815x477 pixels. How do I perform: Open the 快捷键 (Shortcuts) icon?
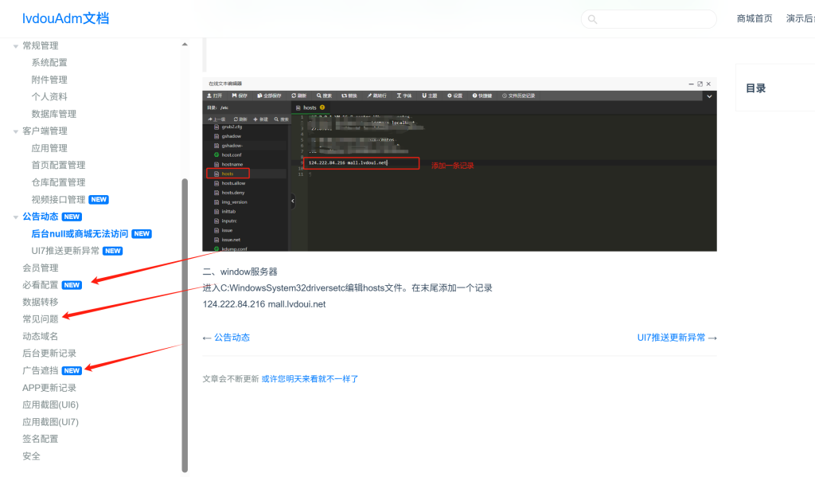[x=483, y=95]
